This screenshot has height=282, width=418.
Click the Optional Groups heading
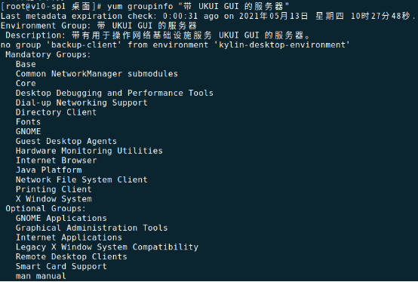click(45, 209)
